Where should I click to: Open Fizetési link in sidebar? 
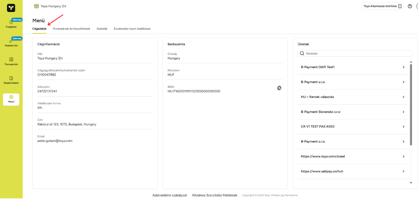pyautogui.click(x=11, y=42)
